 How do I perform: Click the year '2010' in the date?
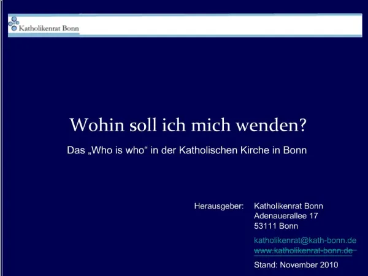(x=328, y=265)
